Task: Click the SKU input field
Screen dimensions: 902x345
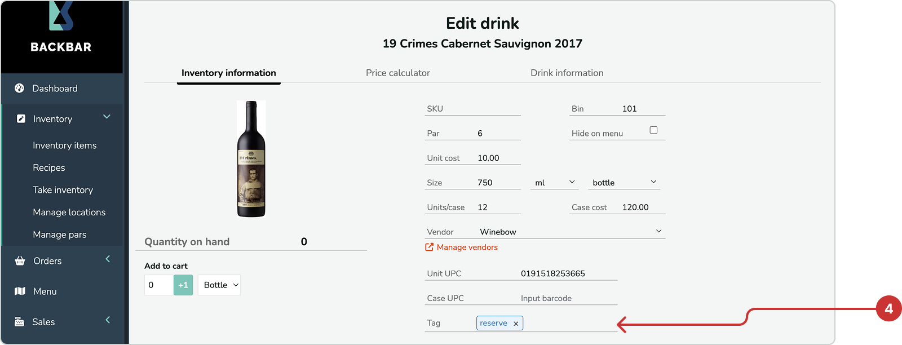Action: pyautogui.click(x=473, y=109)
